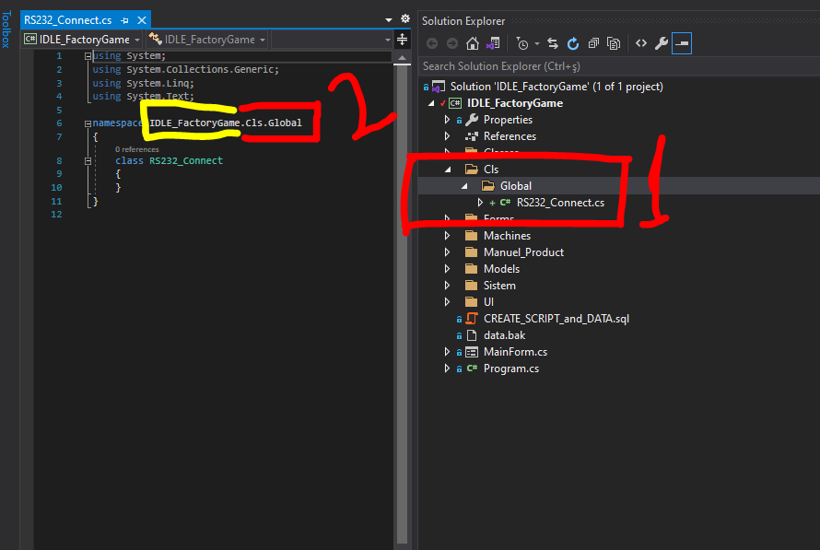Viewport: 820px width, 550px height.
Task: Open Pending Changes Filter in Solution Explorer
Action: tap(524, 43)
